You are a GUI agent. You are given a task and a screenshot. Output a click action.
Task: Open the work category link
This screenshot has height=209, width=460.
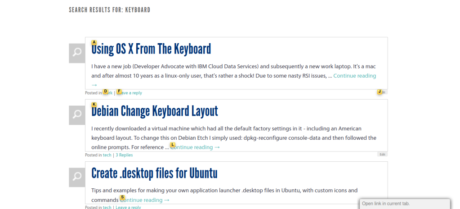(107, 93)
